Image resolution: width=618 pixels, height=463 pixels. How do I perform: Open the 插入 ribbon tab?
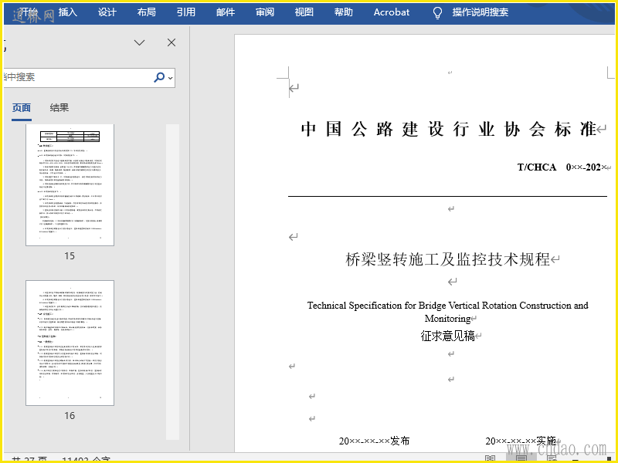click(x=68, y=12)
